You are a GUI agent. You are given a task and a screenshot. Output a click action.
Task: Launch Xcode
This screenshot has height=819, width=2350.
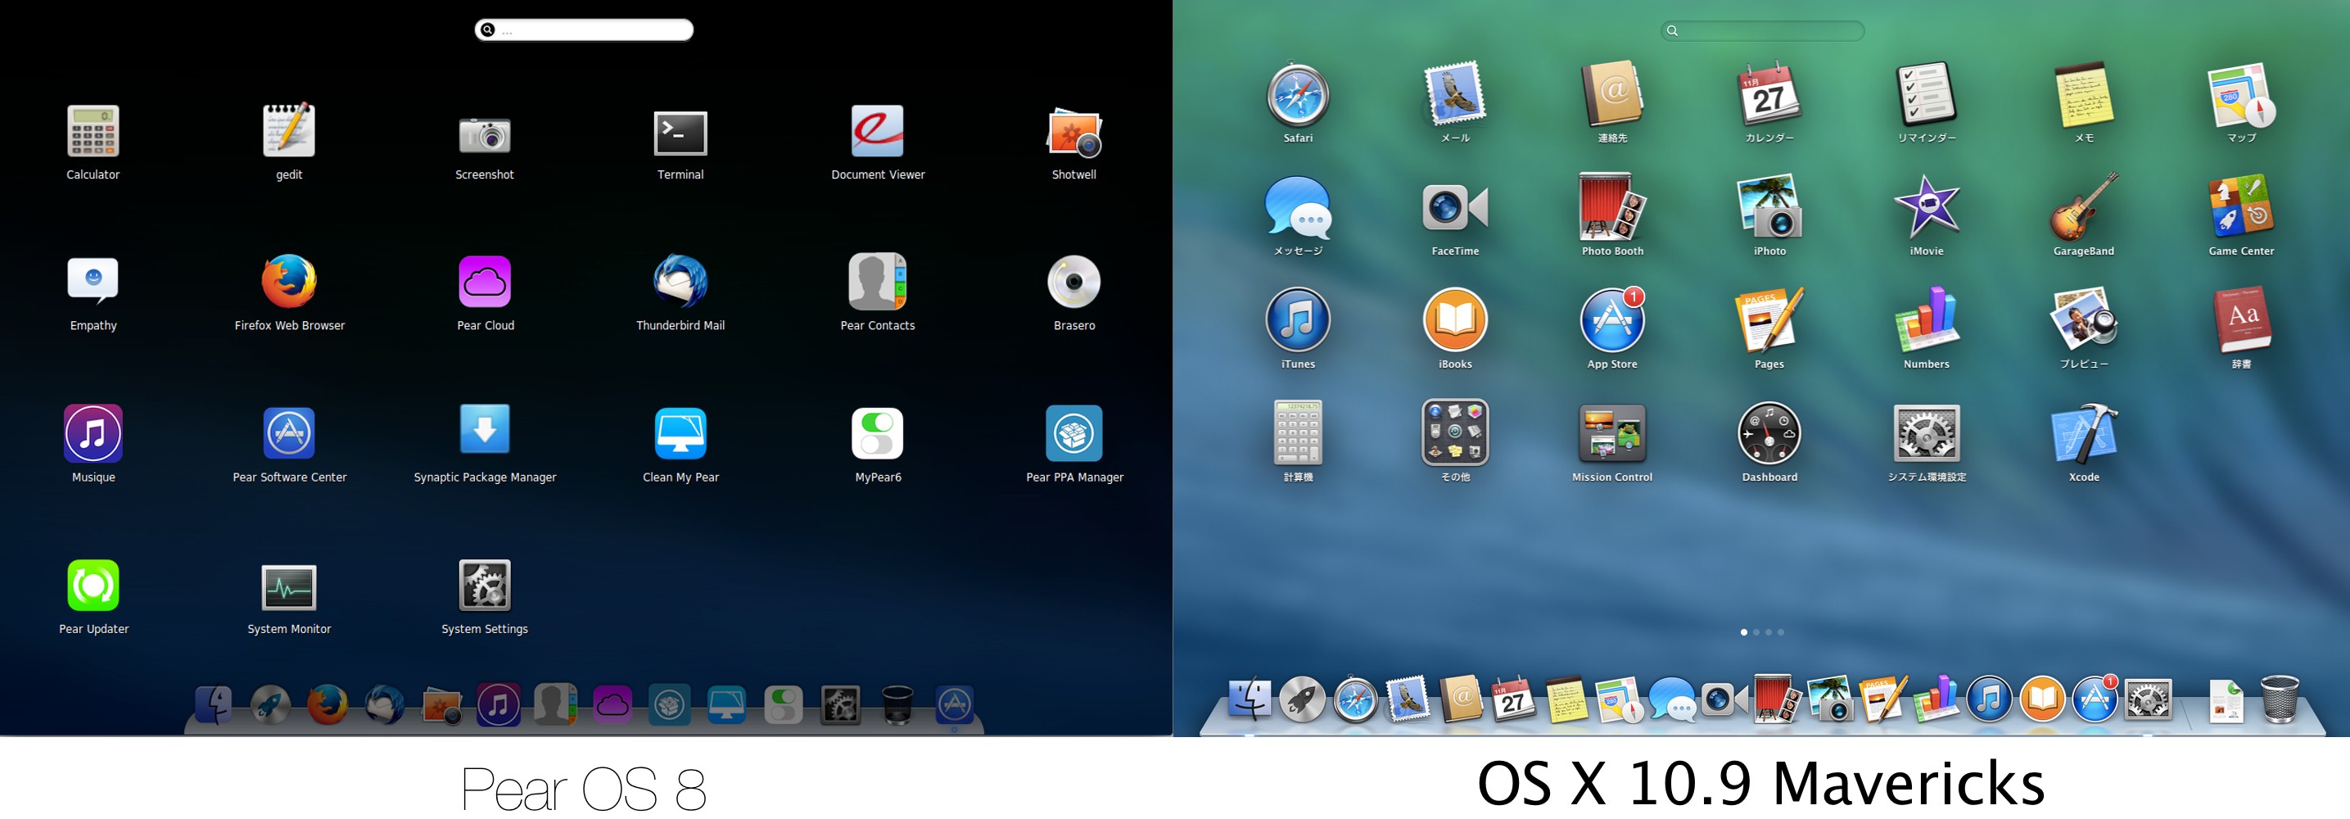point(2084,433)
